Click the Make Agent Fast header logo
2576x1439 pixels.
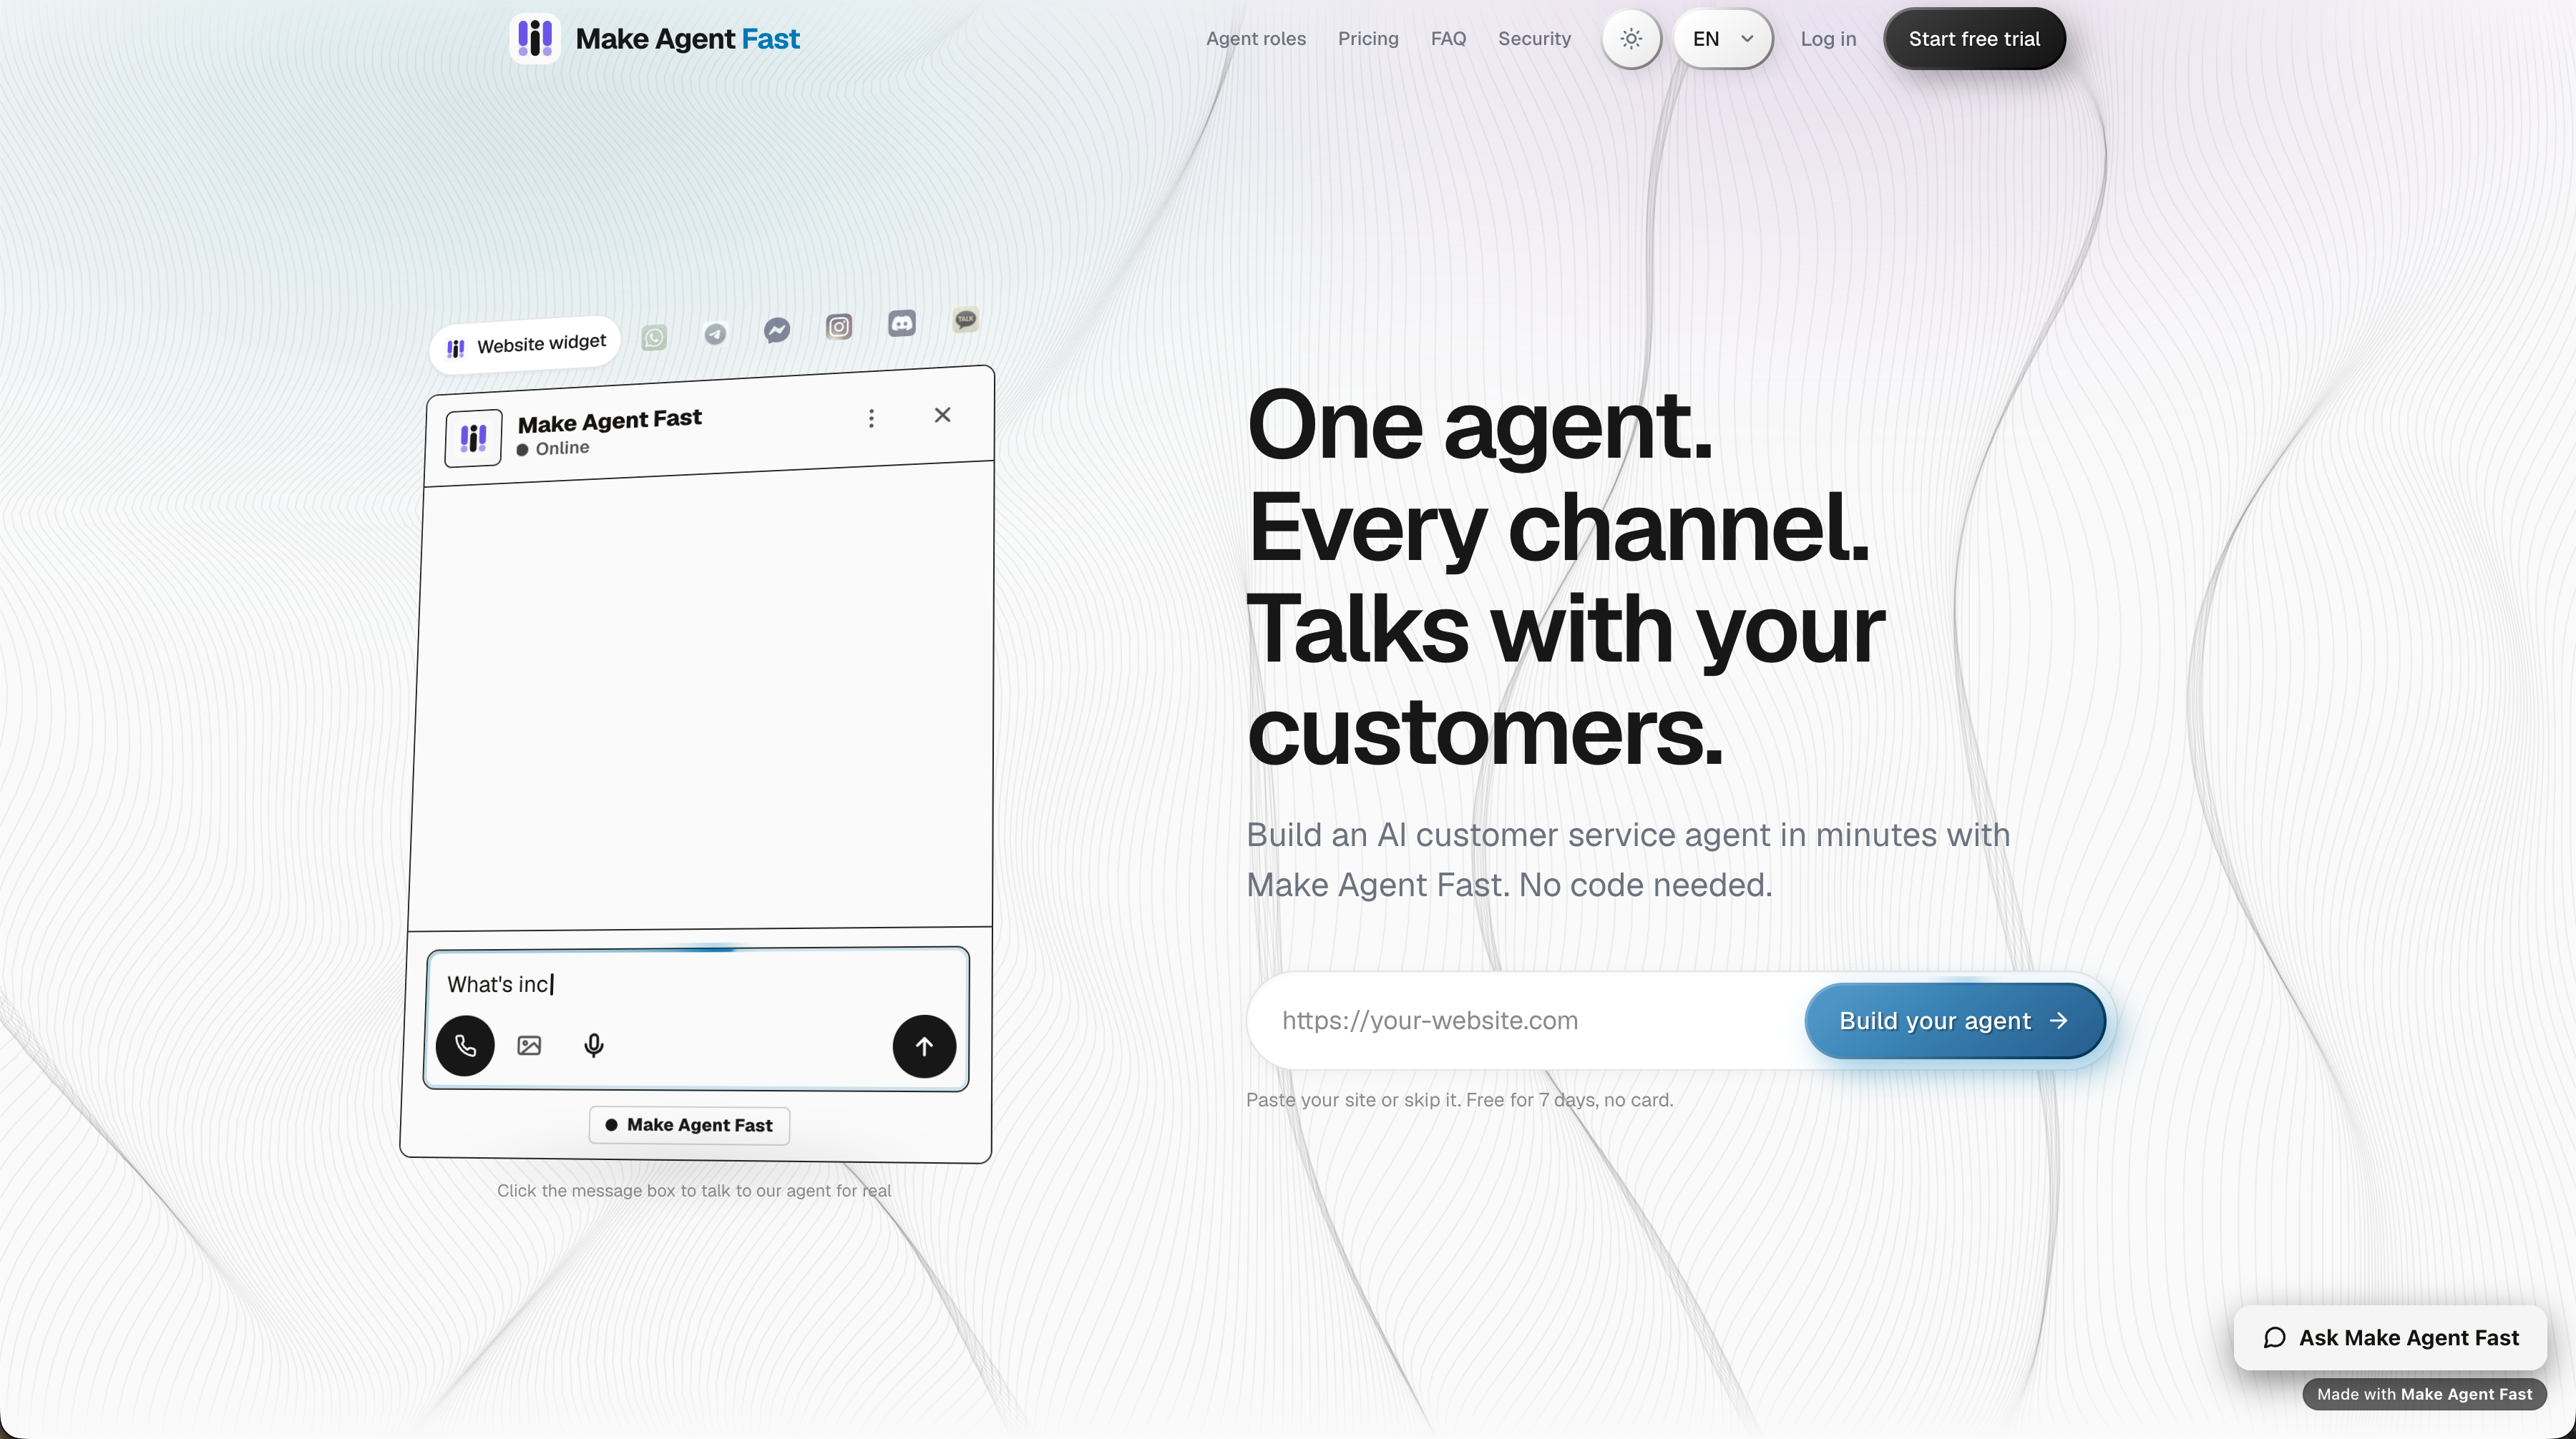pos(535,39)
